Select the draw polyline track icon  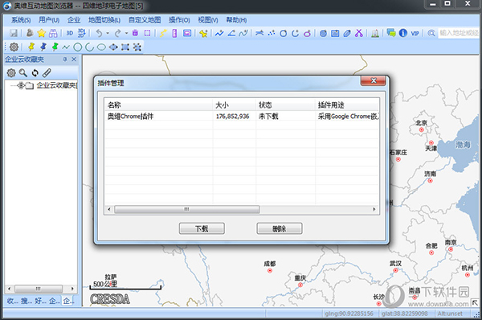pos(219,33)
